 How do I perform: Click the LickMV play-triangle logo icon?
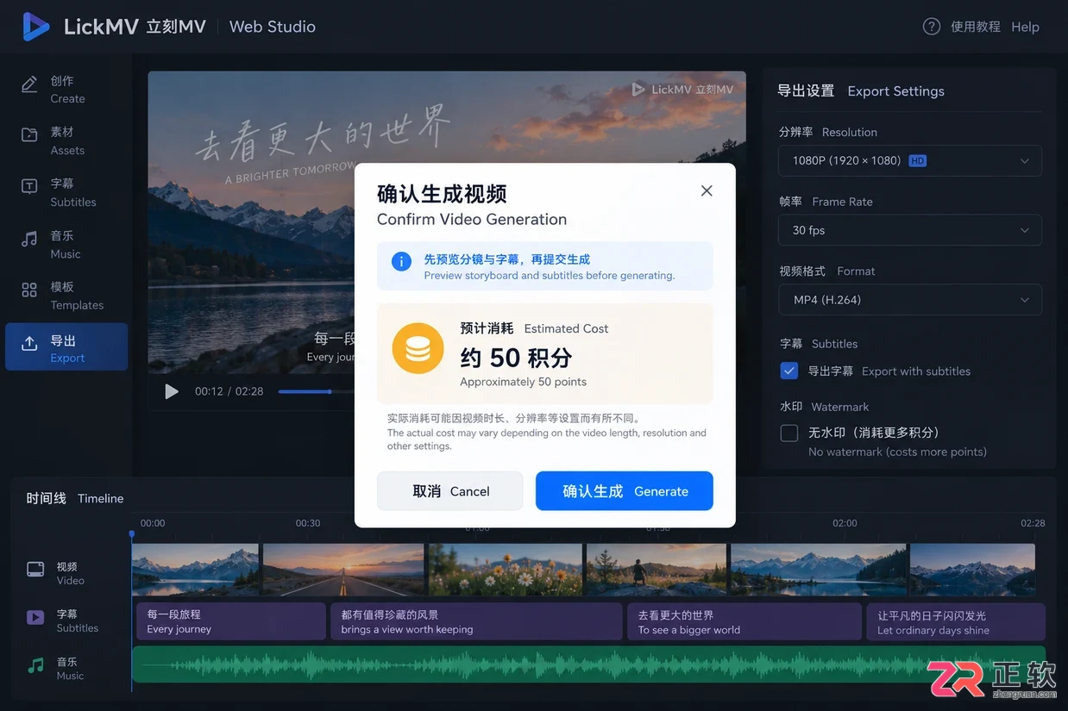35,27
